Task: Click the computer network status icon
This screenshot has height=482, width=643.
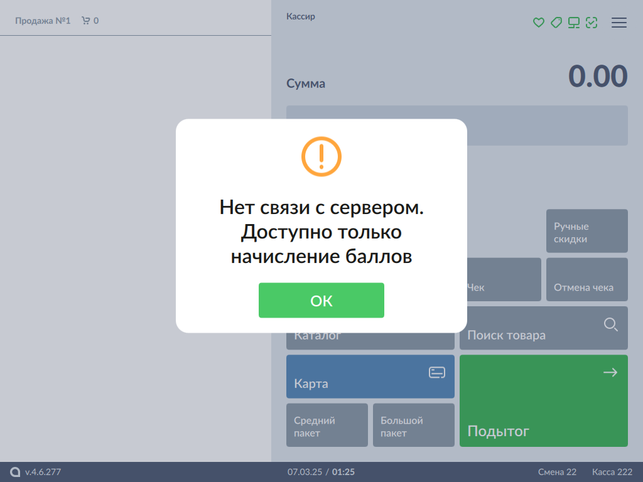Action: (x=573, y=23)
